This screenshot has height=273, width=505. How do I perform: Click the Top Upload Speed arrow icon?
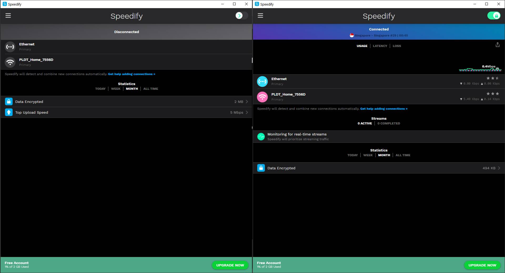point(9,112)
